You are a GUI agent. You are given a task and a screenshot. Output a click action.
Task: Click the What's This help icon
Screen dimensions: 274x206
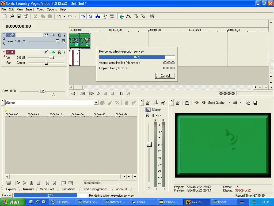click(152, 16)
